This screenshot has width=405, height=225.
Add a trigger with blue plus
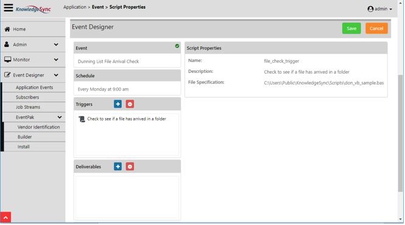pyautogui.click(x=118, y=104)
